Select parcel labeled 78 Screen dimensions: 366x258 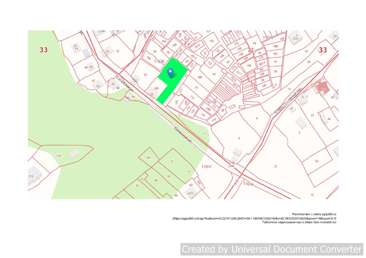click(x=155, y=52)
